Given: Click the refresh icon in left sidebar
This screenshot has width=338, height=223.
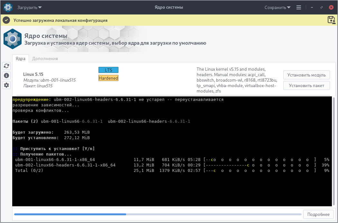Looking at the screenshot, I should point(6,66).
